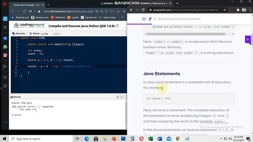
Task: Open server setup bookmarks folder
Action: click(107, 17)
